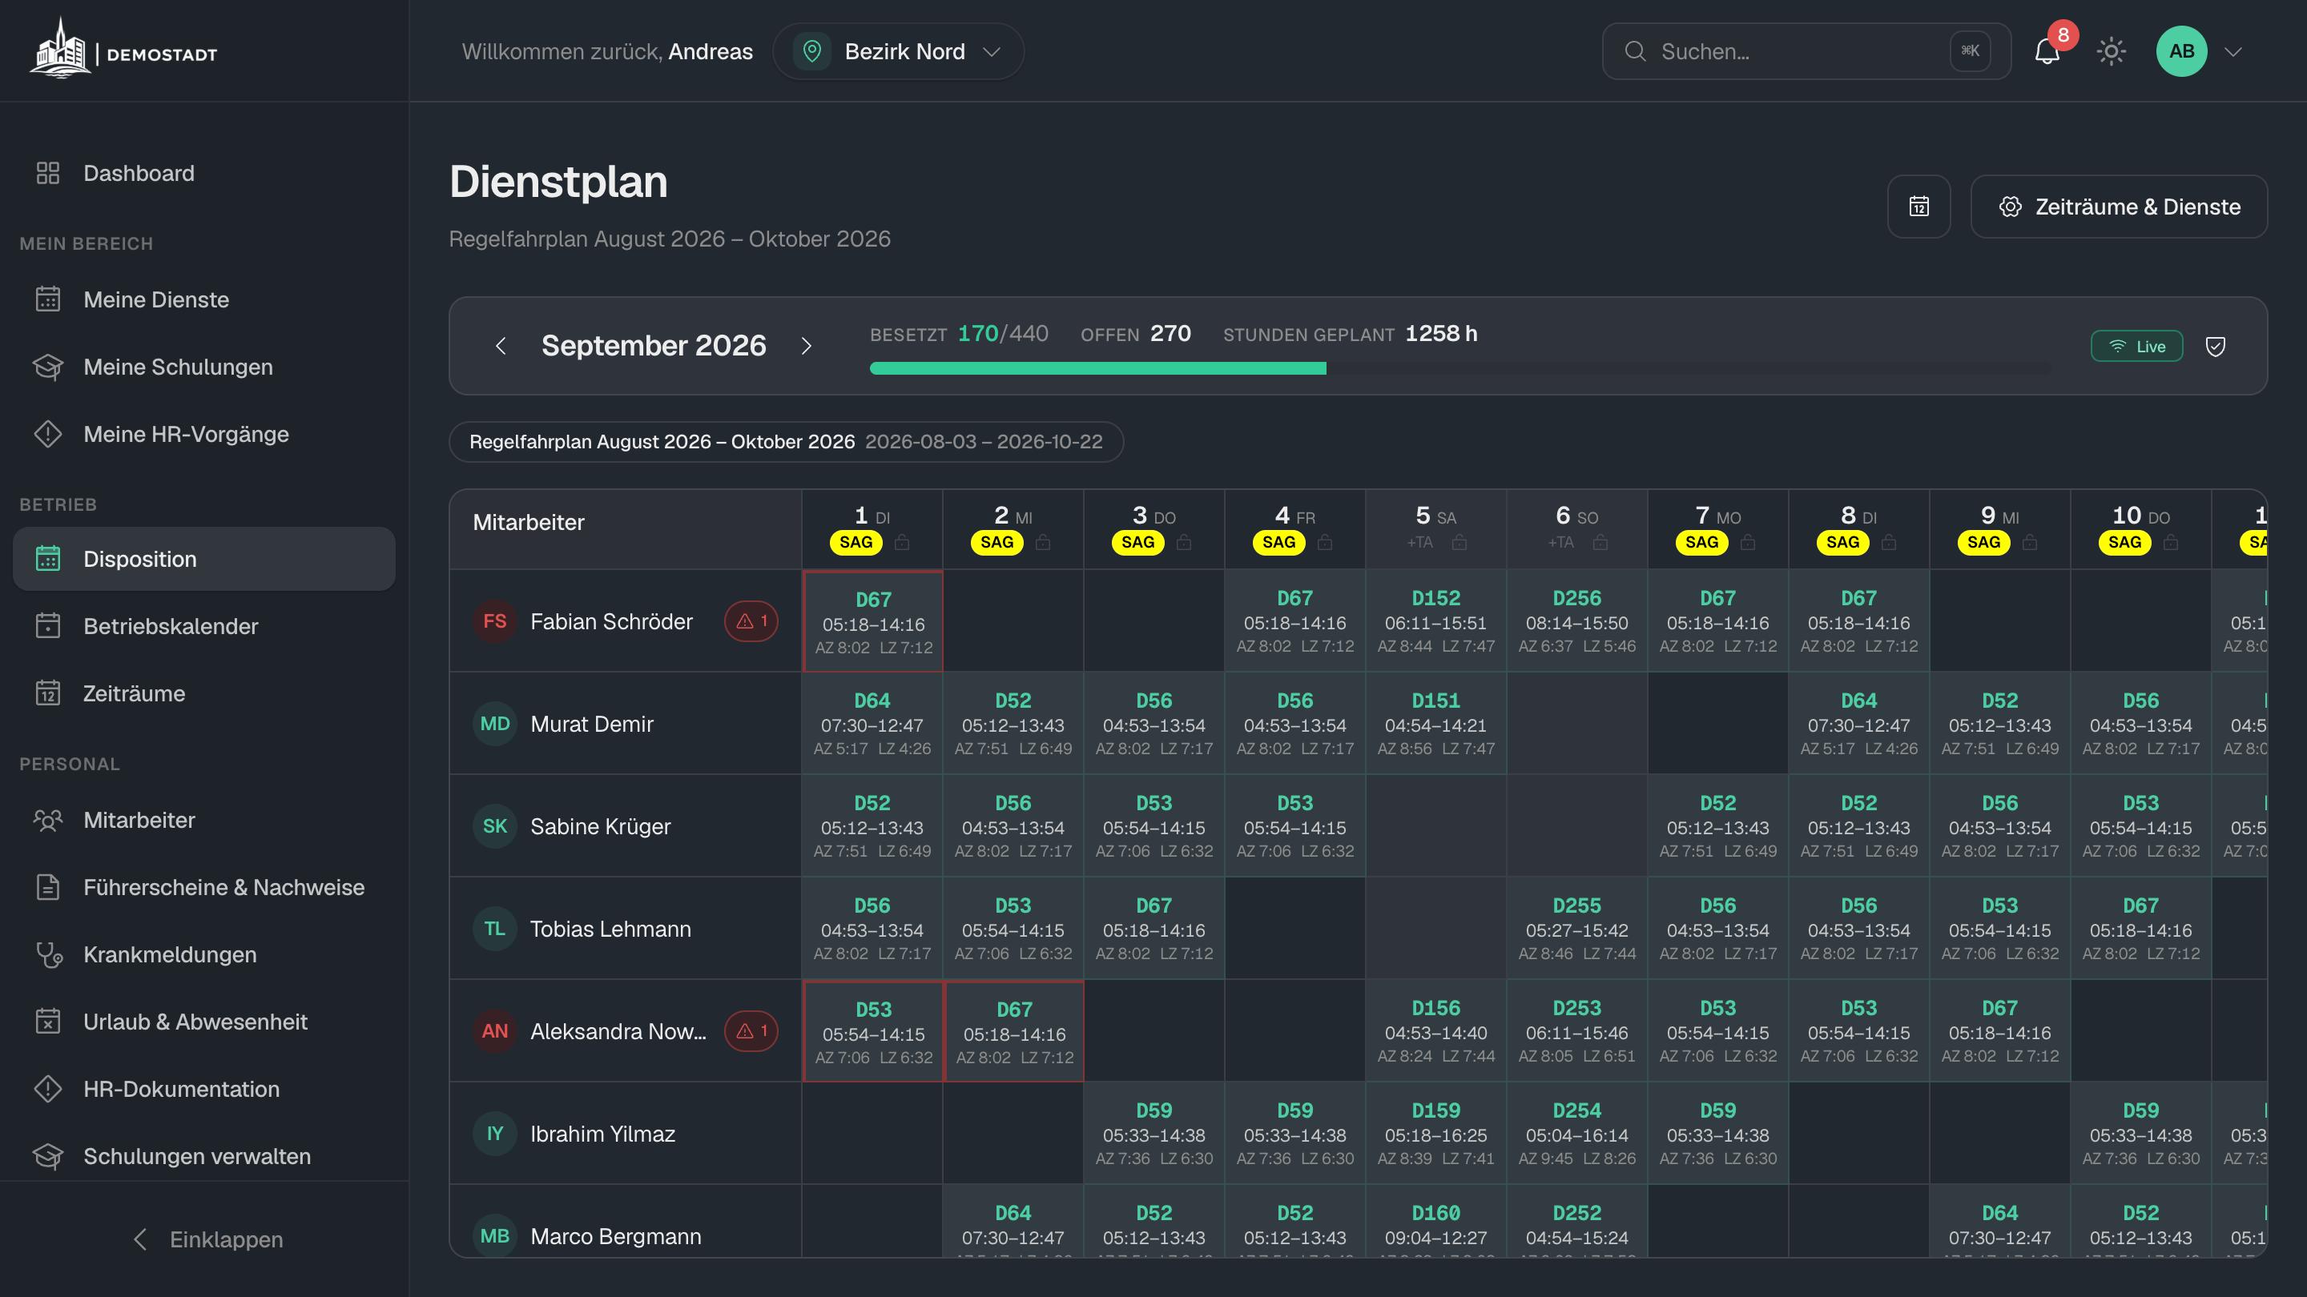Go to previous month chevron
2307x1297 pixels.
coord(501,346)
